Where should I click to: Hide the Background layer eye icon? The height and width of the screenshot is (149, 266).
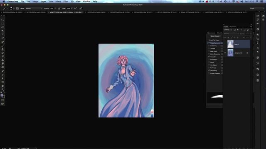coord(225,53)
